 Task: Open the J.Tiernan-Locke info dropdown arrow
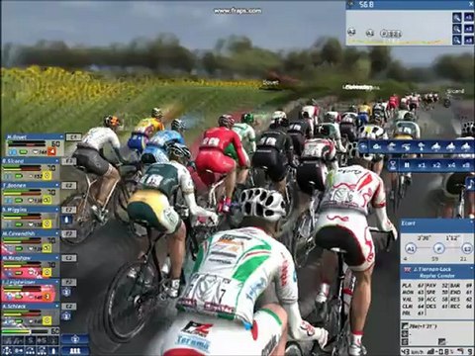[471, 269]
